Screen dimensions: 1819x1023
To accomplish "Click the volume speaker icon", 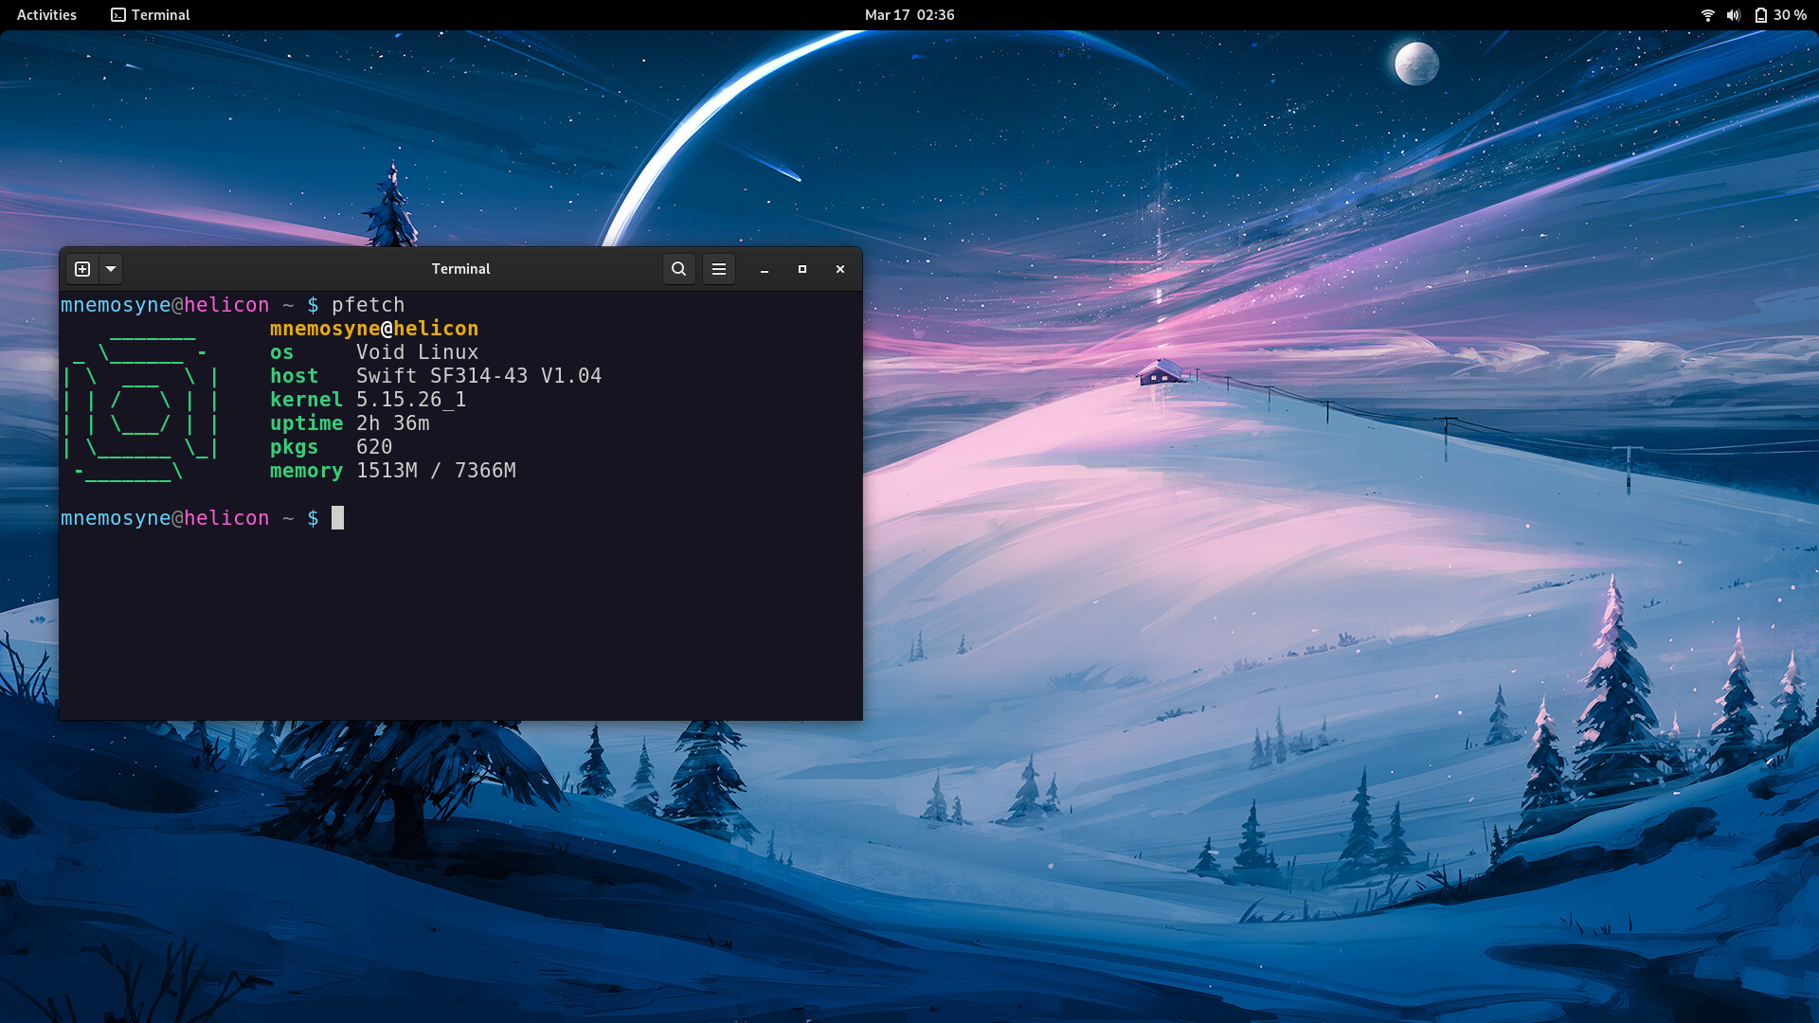I will tap(1734, 15).
